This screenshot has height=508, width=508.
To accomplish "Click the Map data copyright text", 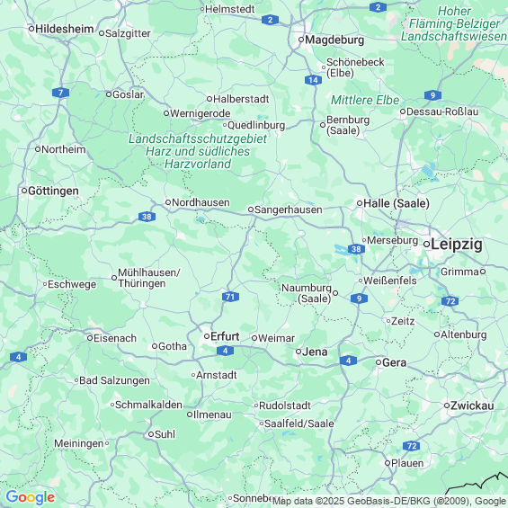I will point(390,501).
